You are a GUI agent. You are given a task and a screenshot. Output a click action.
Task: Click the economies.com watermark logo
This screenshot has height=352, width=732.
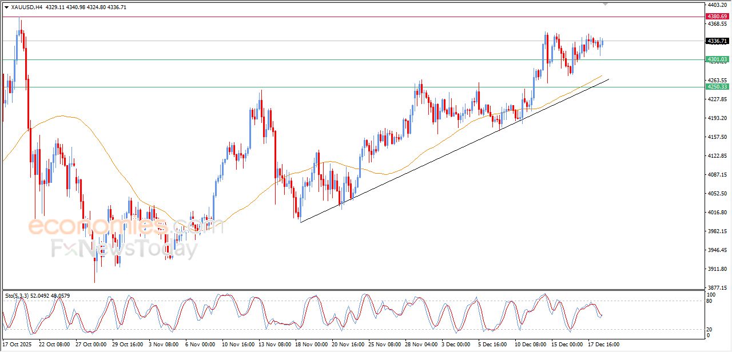126,226
